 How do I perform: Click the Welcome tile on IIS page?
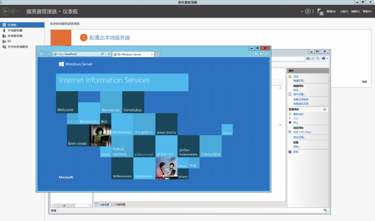pos(67,102)
